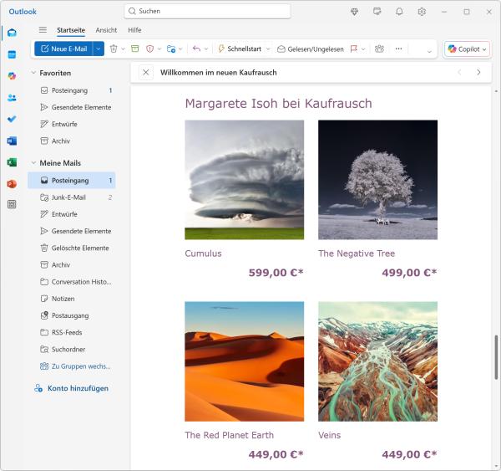
Task: Click the Flag message icon
Action: tap(354, 49)
